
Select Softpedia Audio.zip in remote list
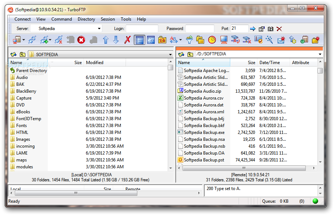(x=202, y=91)
